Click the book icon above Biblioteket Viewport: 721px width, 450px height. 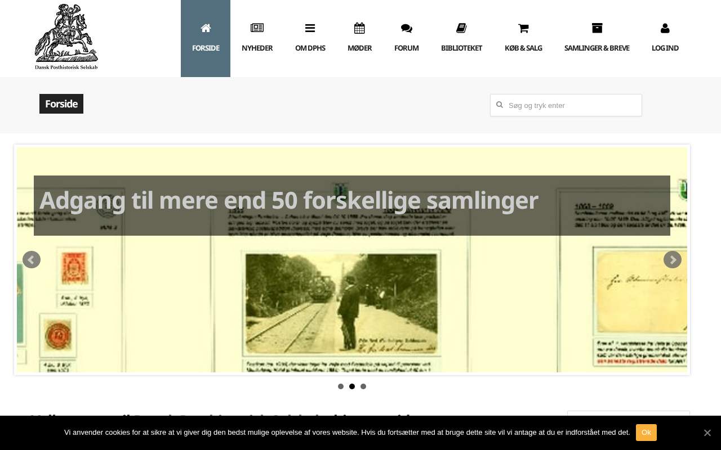pyautogui.click(x=461, y=28)
